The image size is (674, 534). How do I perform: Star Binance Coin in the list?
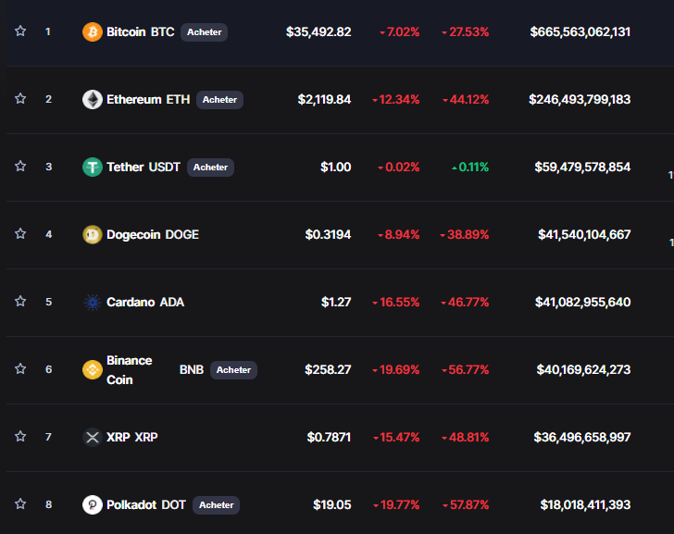click(20, 368)
